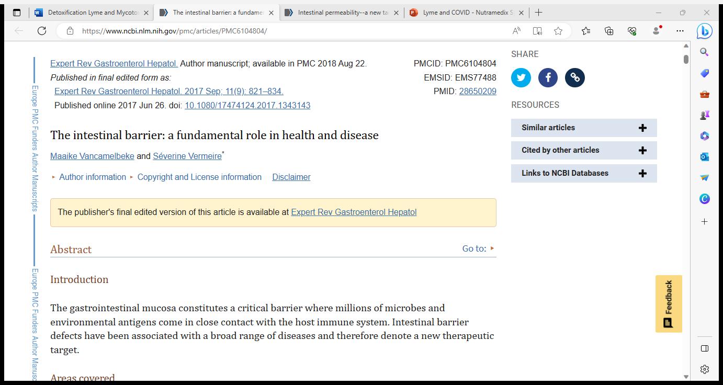Viewport: 723px width, 385px height.
Task: Open Bing Chat in the sidebar
Action: click(x=704, y=31)
